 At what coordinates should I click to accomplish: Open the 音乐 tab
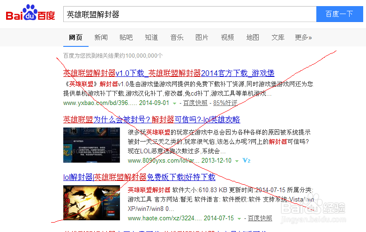(177, 37)
